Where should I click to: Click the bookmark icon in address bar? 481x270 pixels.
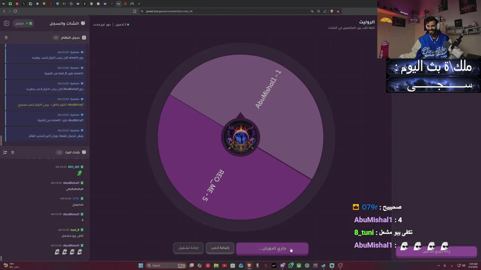pyautogui.click(x=135, y=11)
